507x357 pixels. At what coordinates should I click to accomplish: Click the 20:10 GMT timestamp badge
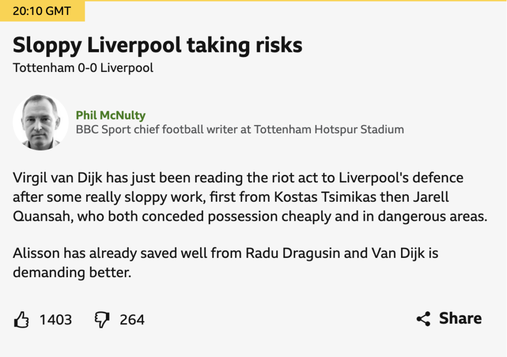pos(42,11)
